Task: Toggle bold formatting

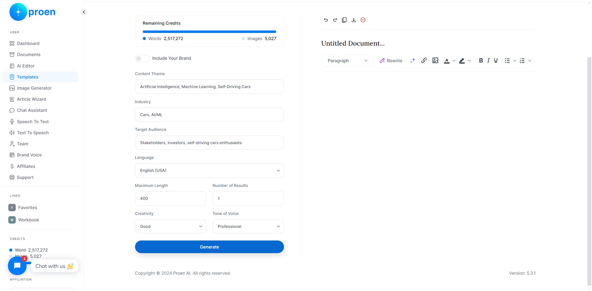Action: click(481, 61)
